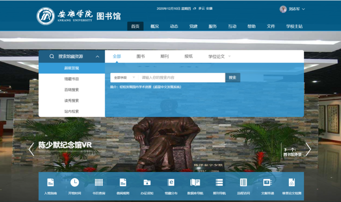Select 站内检索 search source

pyautogui.click(x=72, y=111)
